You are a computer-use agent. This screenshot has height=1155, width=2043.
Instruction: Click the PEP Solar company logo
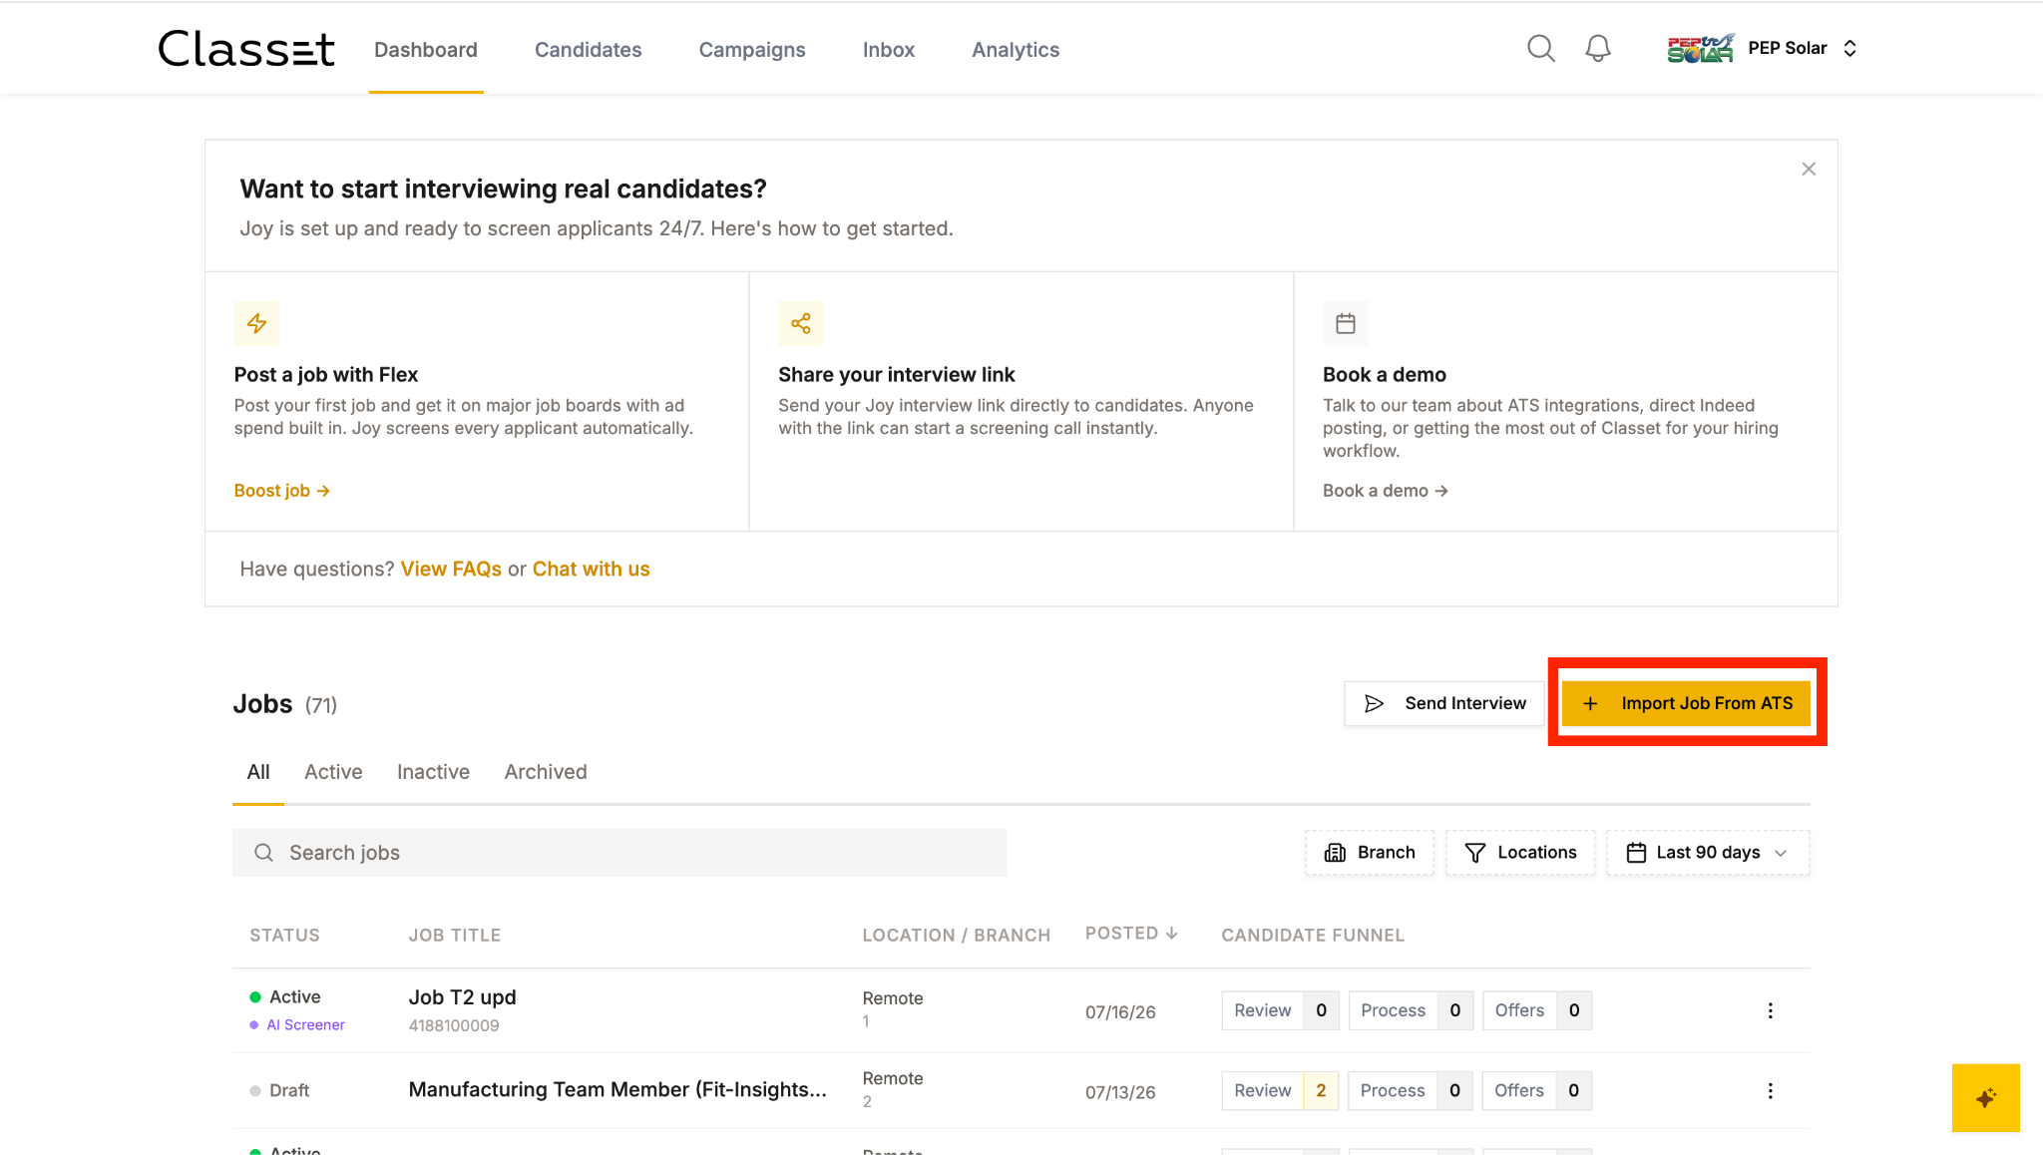[x=1701, y=48]
